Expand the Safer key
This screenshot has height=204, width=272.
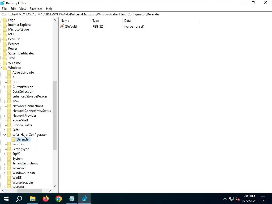click(5, 130)
